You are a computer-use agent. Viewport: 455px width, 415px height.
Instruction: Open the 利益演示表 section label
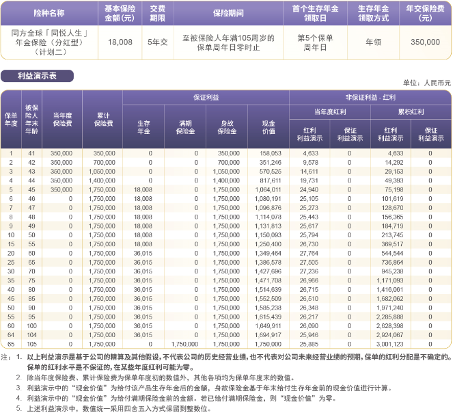pyautogui.click(x=38, y=76)
